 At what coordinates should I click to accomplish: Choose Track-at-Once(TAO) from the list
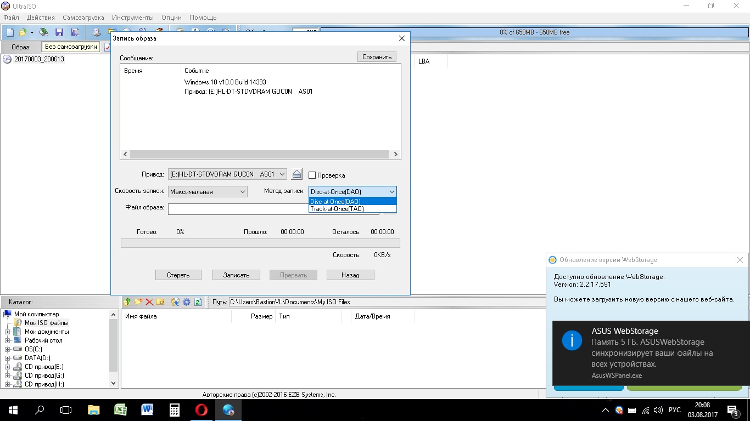(352, 209)
